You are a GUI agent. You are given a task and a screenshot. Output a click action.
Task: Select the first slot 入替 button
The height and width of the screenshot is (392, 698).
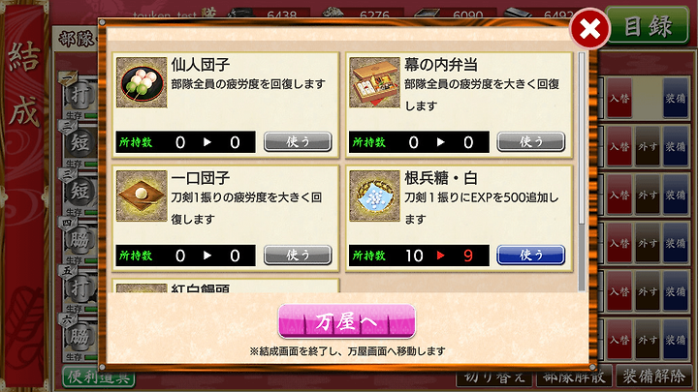619,98
